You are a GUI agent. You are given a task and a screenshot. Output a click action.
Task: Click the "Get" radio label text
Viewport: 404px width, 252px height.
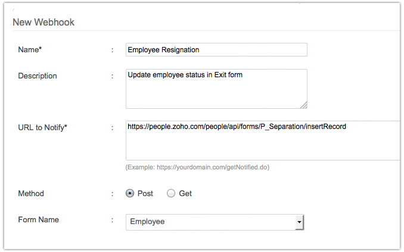(x=185, y=194)
